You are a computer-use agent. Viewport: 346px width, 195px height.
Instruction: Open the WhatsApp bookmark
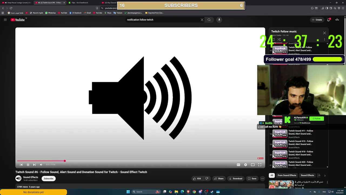click(51, 13)
